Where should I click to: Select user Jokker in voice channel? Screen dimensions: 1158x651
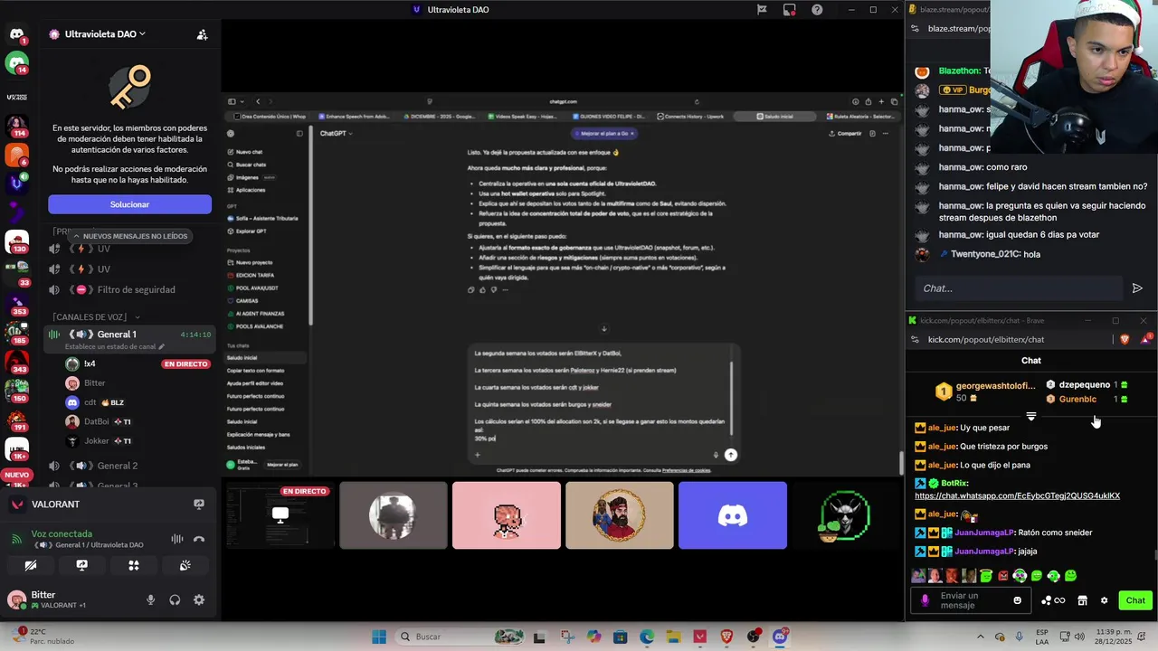click(x=97, y=441)
